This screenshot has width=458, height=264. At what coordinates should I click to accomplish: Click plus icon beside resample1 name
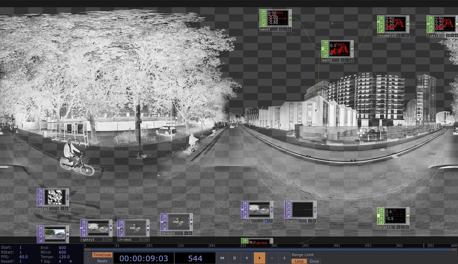click(x=407, y=36)
